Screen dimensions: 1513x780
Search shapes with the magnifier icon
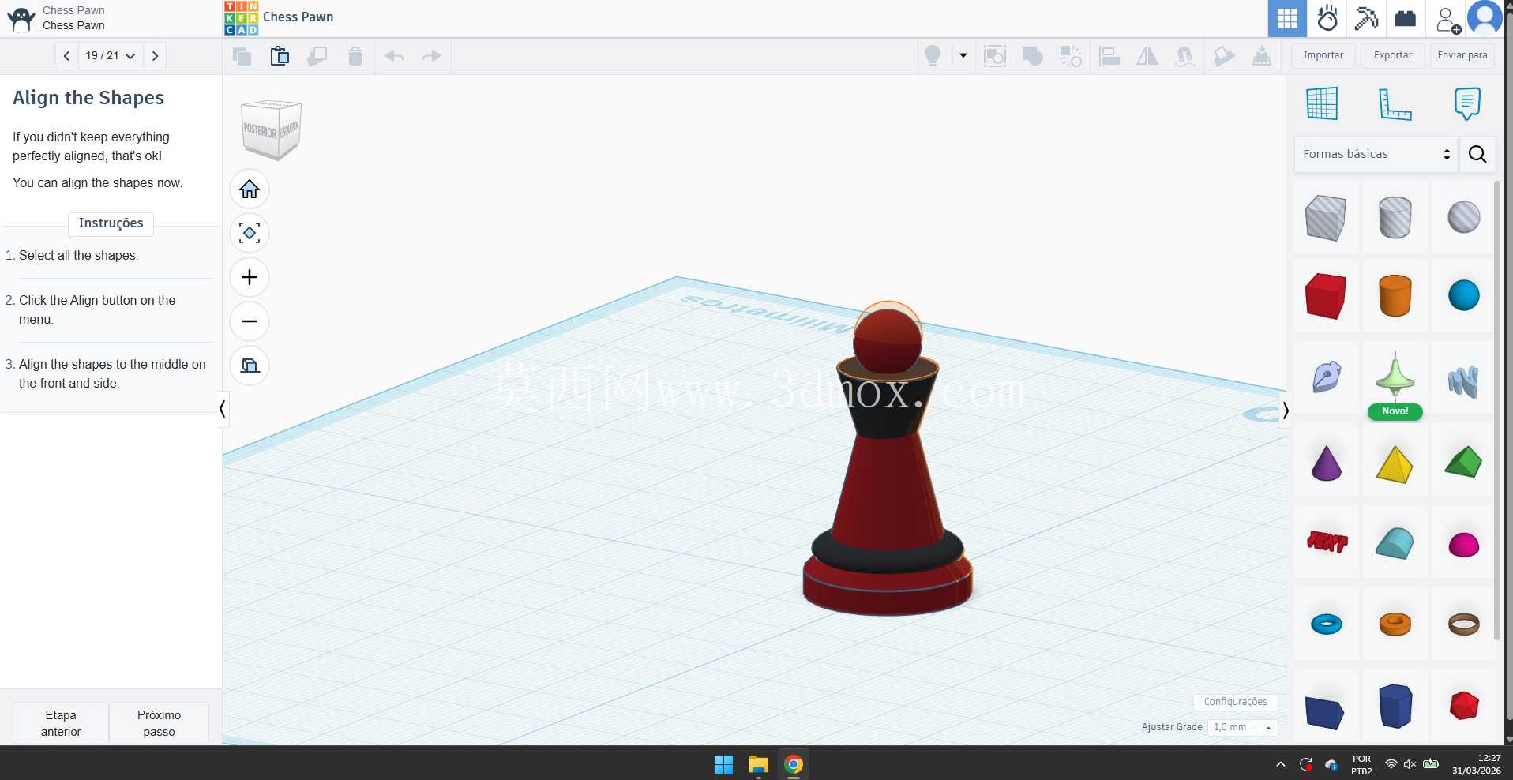[x=1477, y=154]
